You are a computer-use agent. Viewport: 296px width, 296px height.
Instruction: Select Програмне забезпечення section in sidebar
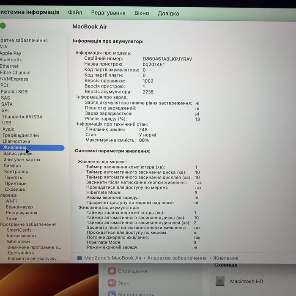click(28, 224)
